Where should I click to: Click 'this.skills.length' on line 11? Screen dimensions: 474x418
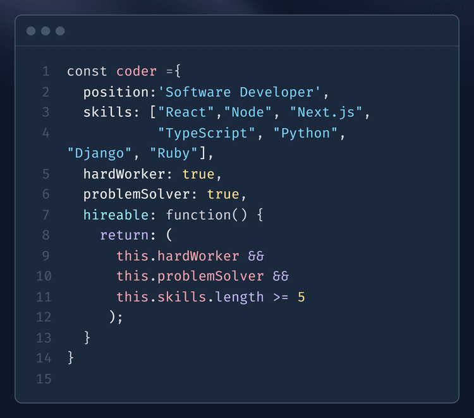click(x=190, y=297)
